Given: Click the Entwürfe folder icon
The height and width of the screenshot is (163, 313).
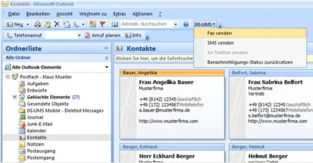Looking at the screenshot, I should pos(22,90).
